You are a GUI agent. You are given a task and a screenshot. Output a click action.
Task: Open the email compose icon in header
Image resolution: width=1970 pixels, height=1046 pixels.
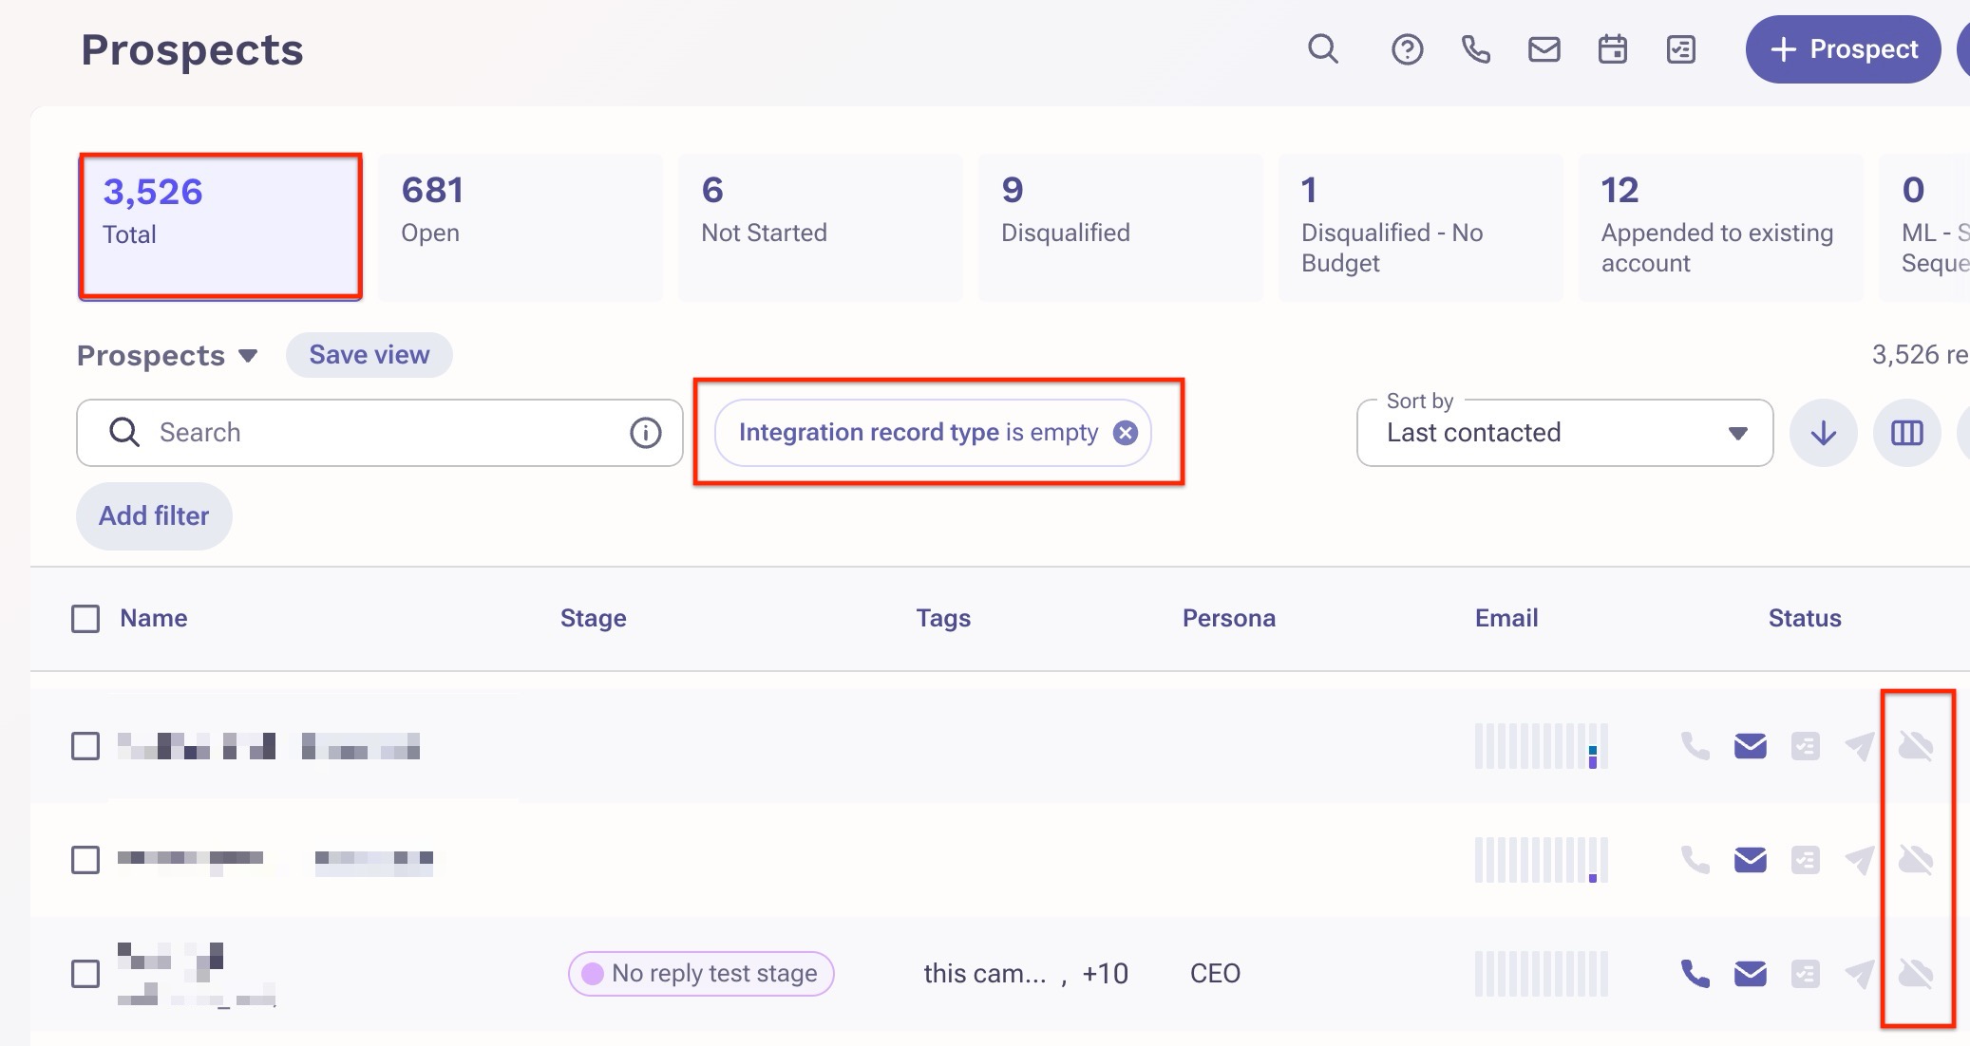[1544, 48]
